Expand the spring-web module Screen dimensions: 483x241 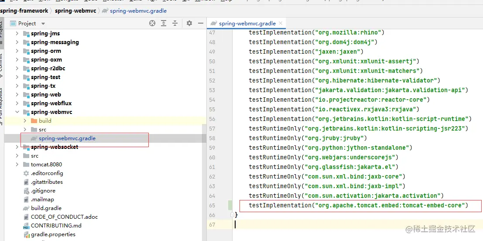(x=17, y=95)
